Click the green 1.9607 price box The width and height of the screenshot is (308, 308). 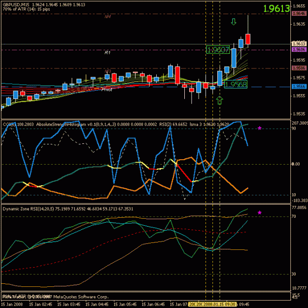218,50
